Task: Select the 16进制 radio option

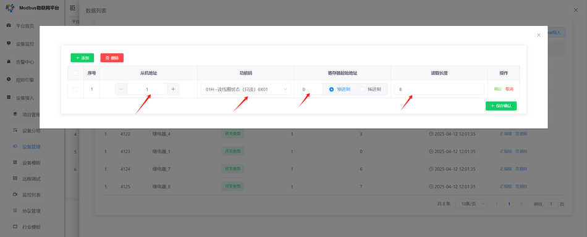Action: tap(370, 89)
